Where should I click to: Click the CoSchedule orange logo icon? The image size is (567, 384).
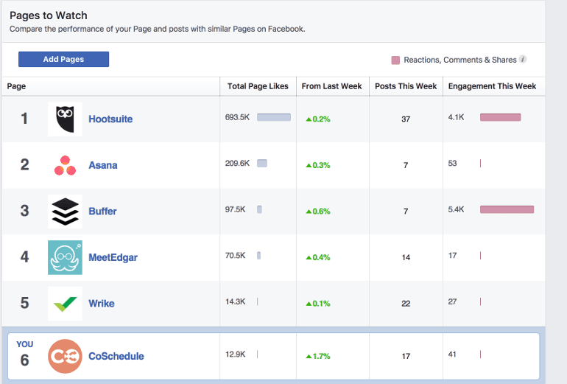(x=65, y=356)
